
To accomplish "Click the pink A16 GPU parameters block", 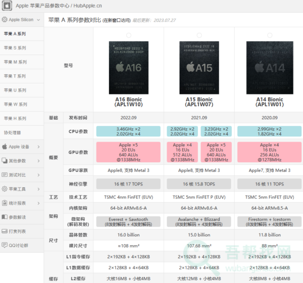I will click(x=128, y=153).
